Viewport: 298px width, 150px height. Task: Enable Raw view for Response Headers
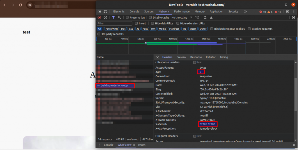click(194, 62)
